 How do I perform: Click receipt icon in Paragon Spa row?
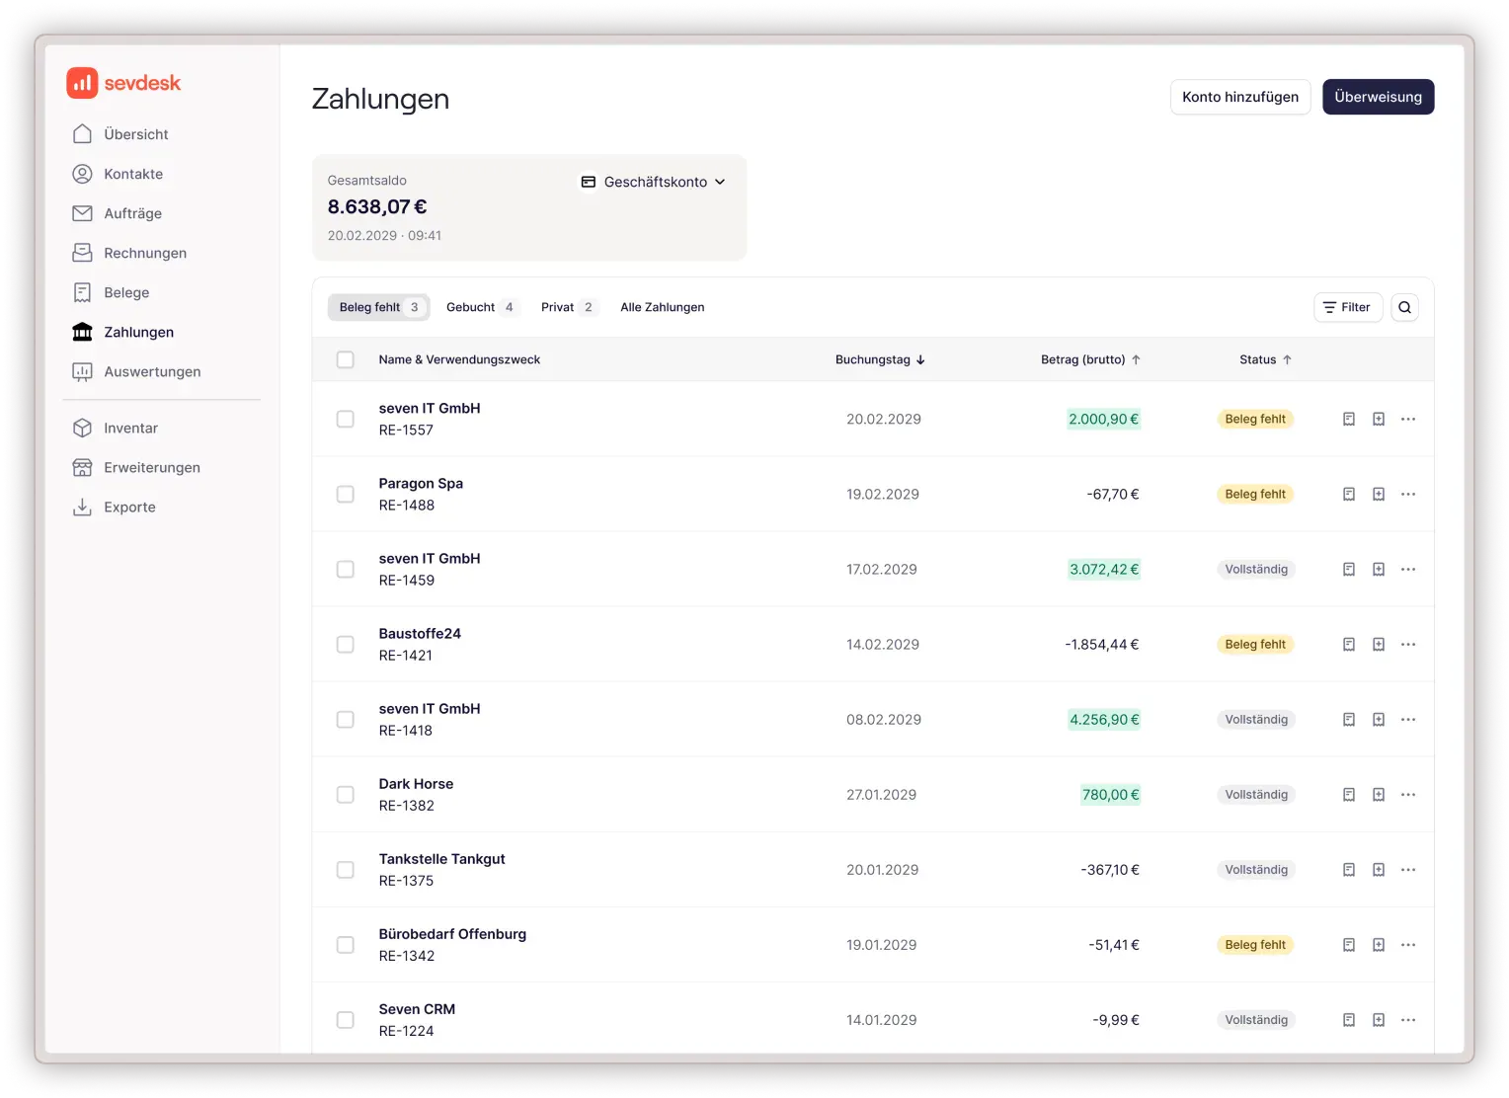click(1349, 494)
